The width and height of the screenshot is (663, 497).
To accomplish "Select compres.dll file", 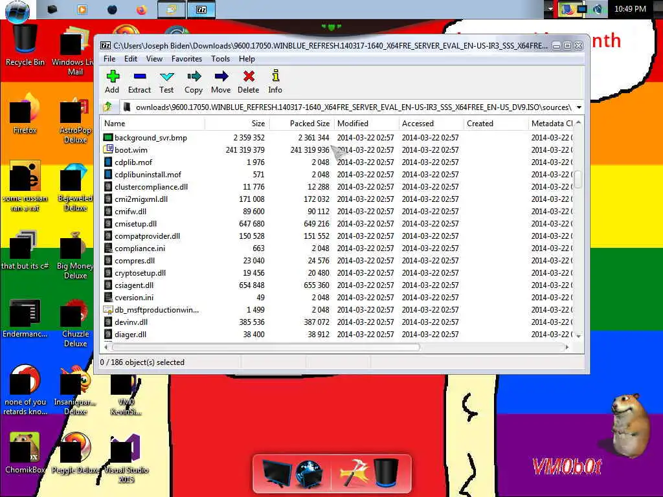I will (135, 260).
